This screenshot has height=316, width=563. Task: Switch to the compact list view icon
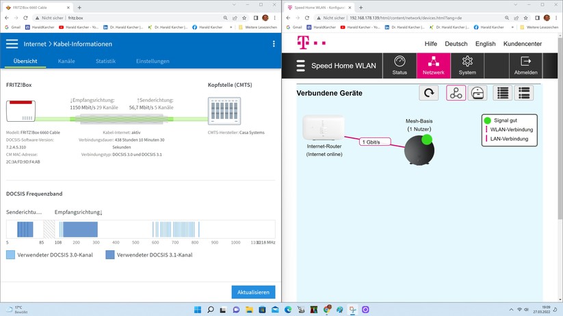tap(502, 93)
